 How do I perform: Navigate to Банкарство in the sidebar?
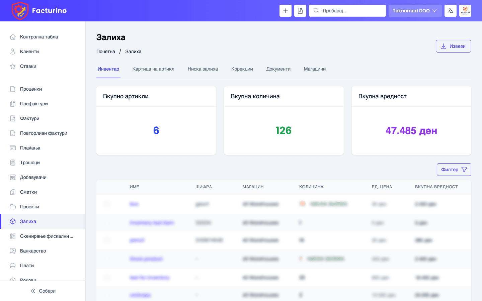coord(33,251)
